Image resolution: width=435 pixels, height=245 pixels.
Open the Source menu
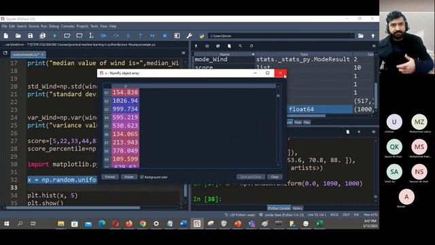[34, 26]
